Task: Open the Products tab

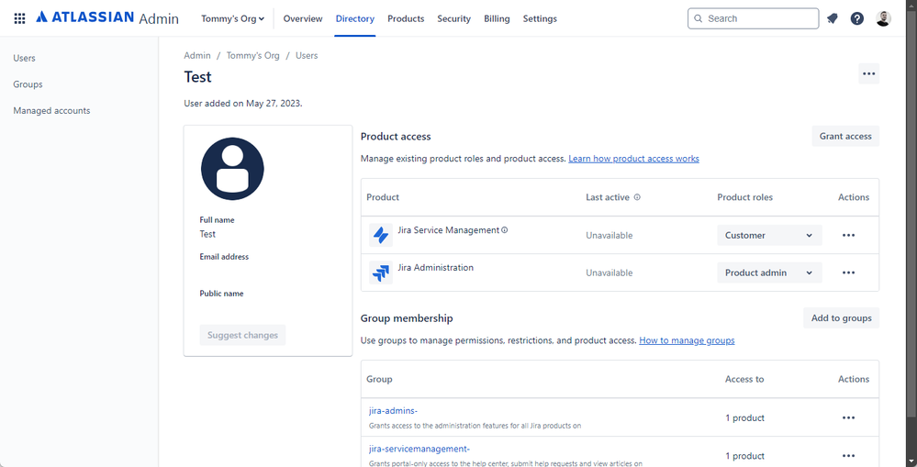Action: pos(406,18)
